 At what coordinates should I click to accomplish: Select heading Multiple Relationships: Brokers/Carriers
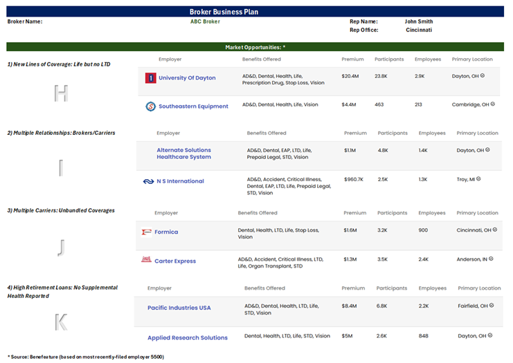61,133
